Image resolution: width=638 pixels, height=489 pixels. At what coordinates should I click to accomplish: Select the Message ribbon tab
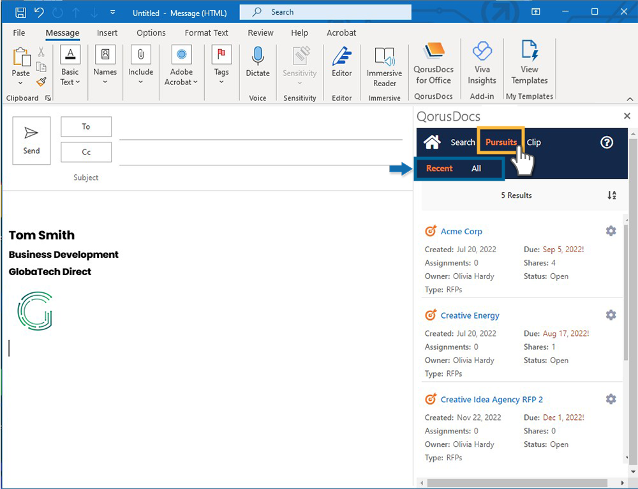[63, 33]
